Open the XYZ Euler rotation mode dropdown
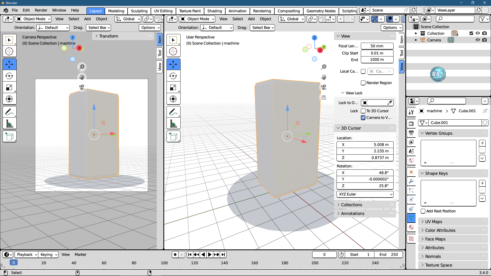491x276 pixels. 365,194
